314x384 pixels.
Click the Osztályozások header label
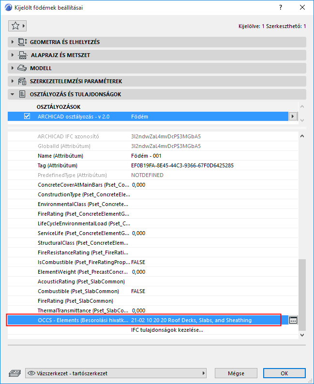(58, 107)
